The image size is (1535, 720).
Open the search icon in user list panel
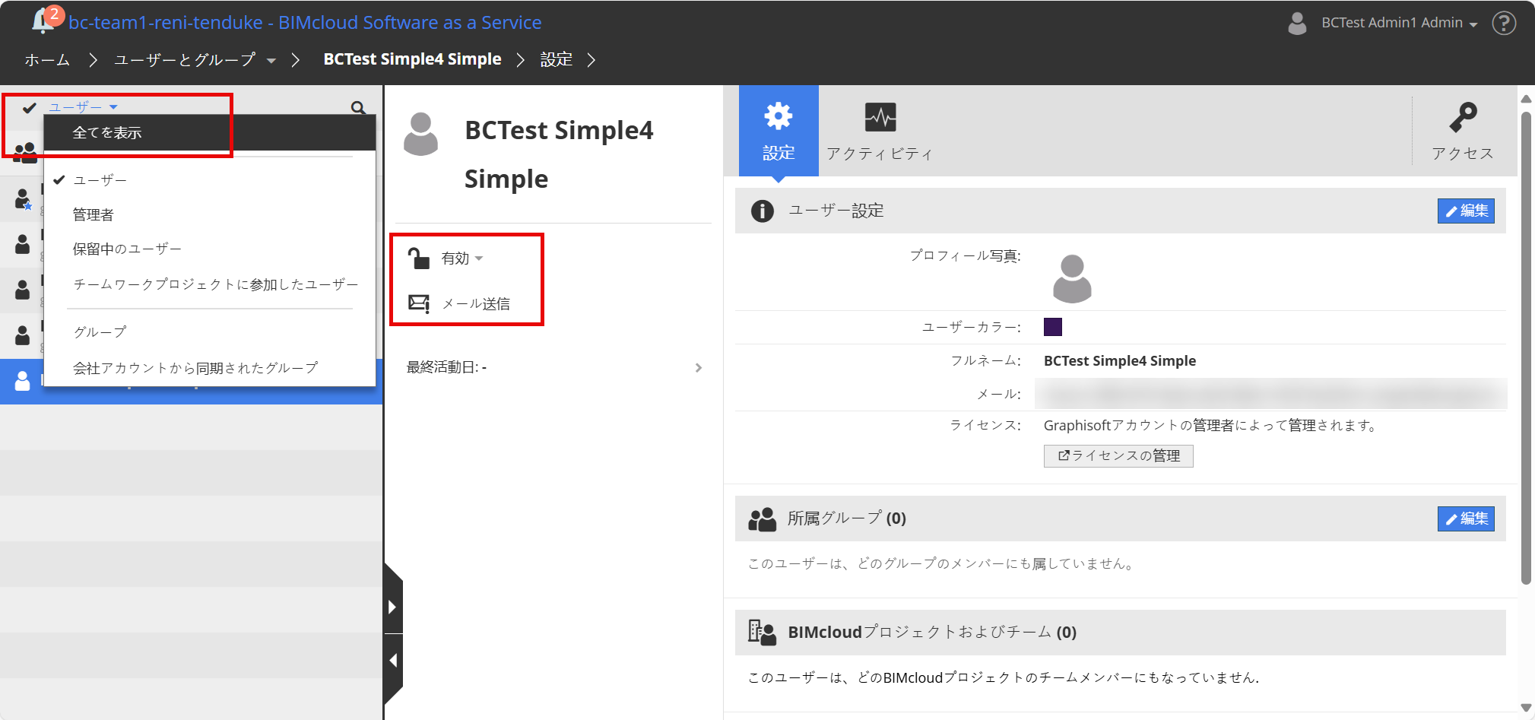[358, 108]
